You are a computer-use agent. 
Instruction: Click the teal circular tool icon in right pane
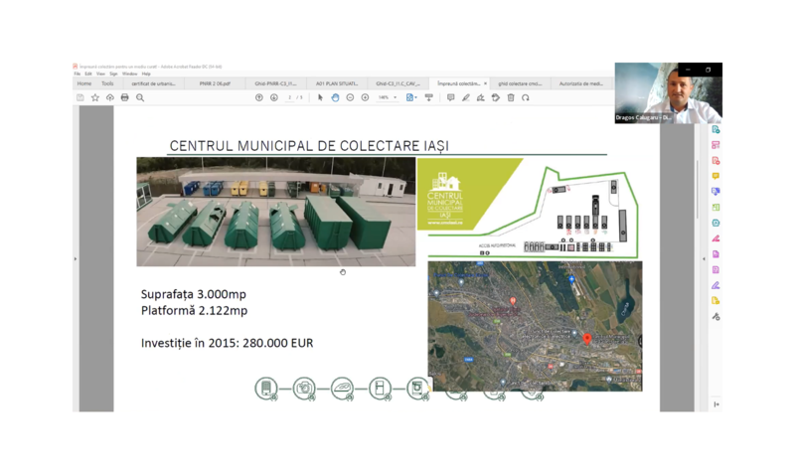pyautogui.click(x=715, y=223)
